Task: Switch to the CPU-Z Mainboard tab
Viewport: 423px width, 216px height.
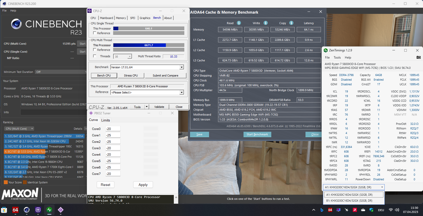Action: pyautogui.click(x=106, y=18)
